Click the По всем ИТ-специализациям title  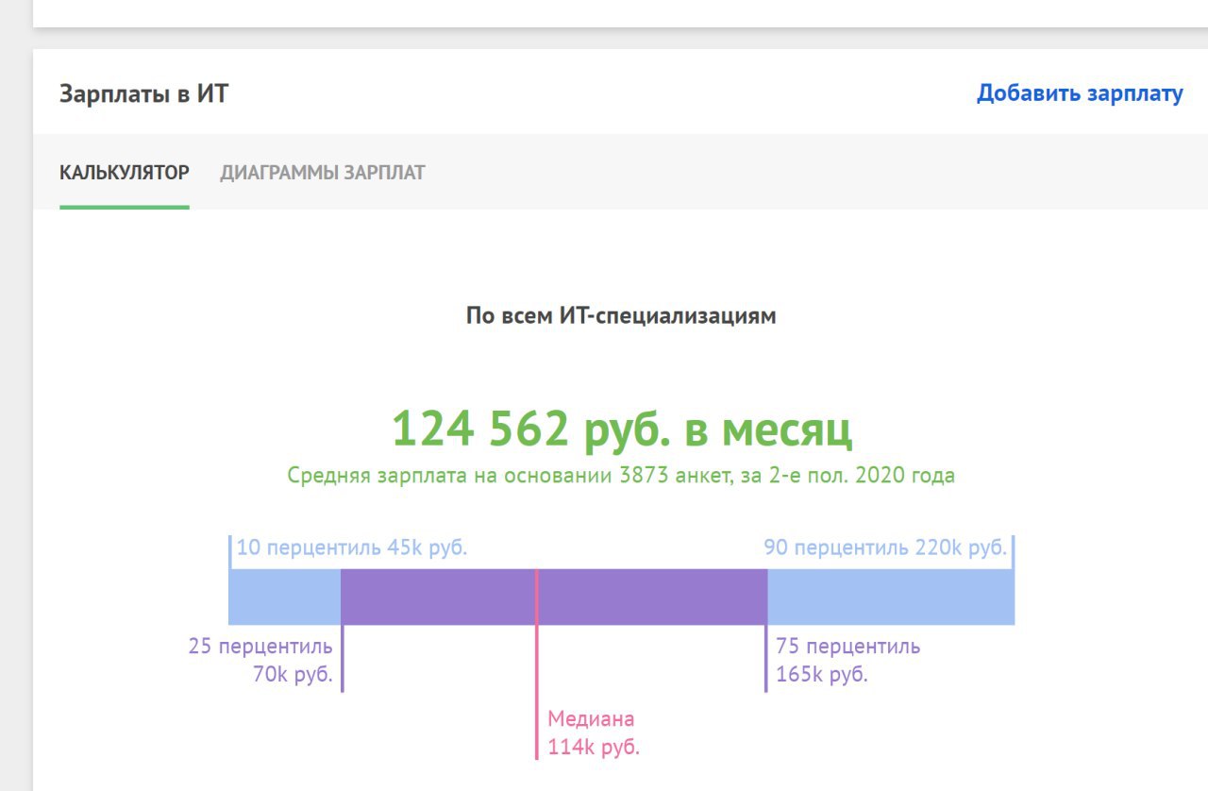click(x=621, y=316)
